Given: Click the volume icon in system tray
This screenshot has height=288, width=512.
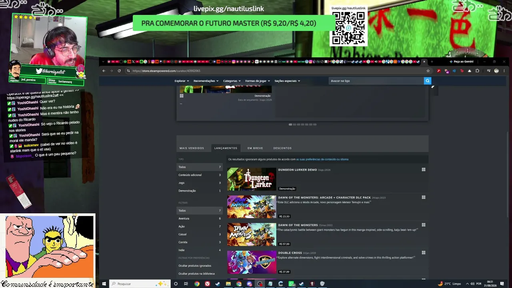Looking at the screenshot, I should (x=472, y=284).
